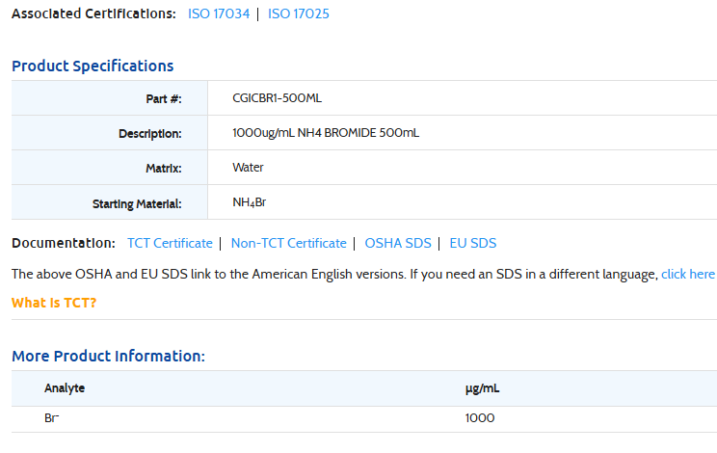717x453 pixels.
Task: Click the Br analyte cell
Action: (x=52, y=418)
